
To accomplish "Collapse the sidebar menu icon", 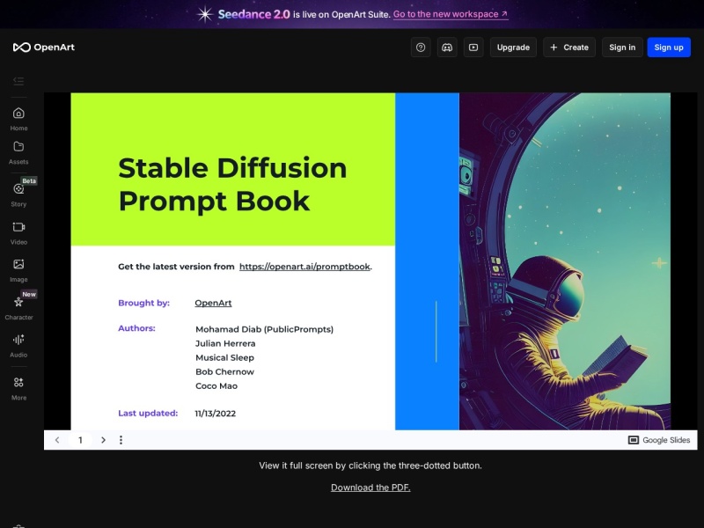I will click(18, 81).
